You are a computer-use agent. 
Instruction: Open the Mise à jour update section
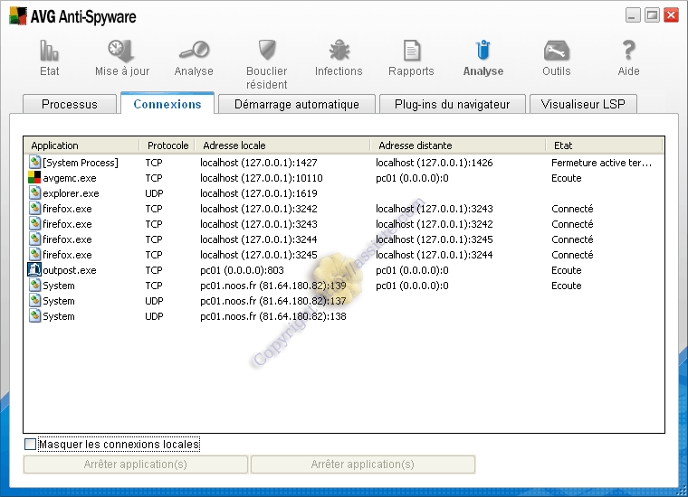(122, 58)
